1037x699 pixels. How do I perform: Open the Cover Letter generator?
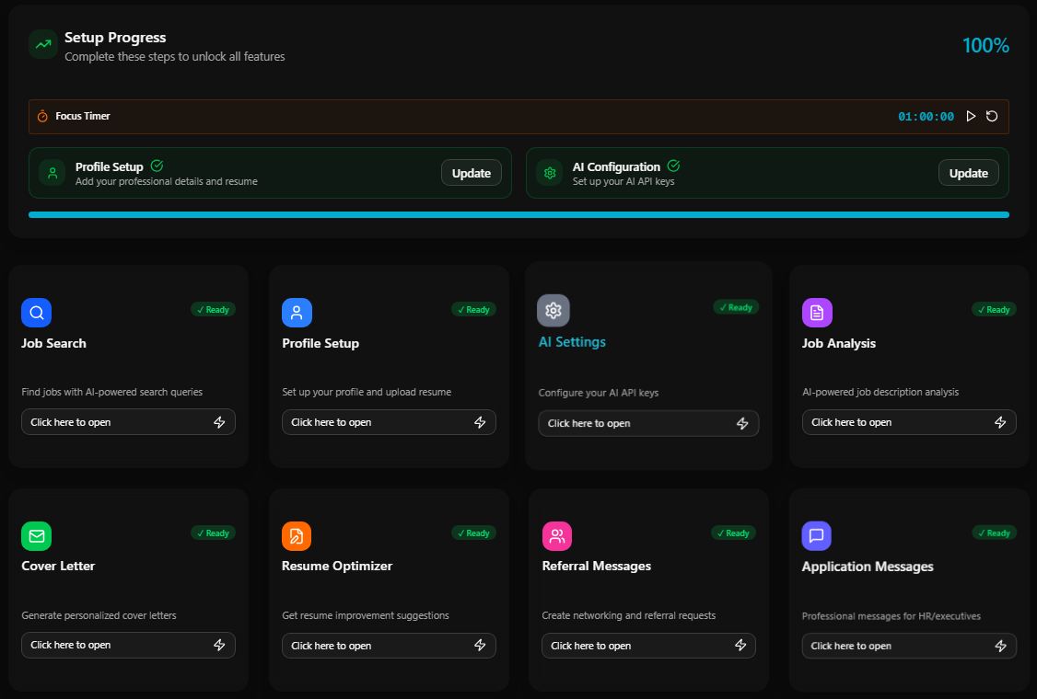(128, 645)
